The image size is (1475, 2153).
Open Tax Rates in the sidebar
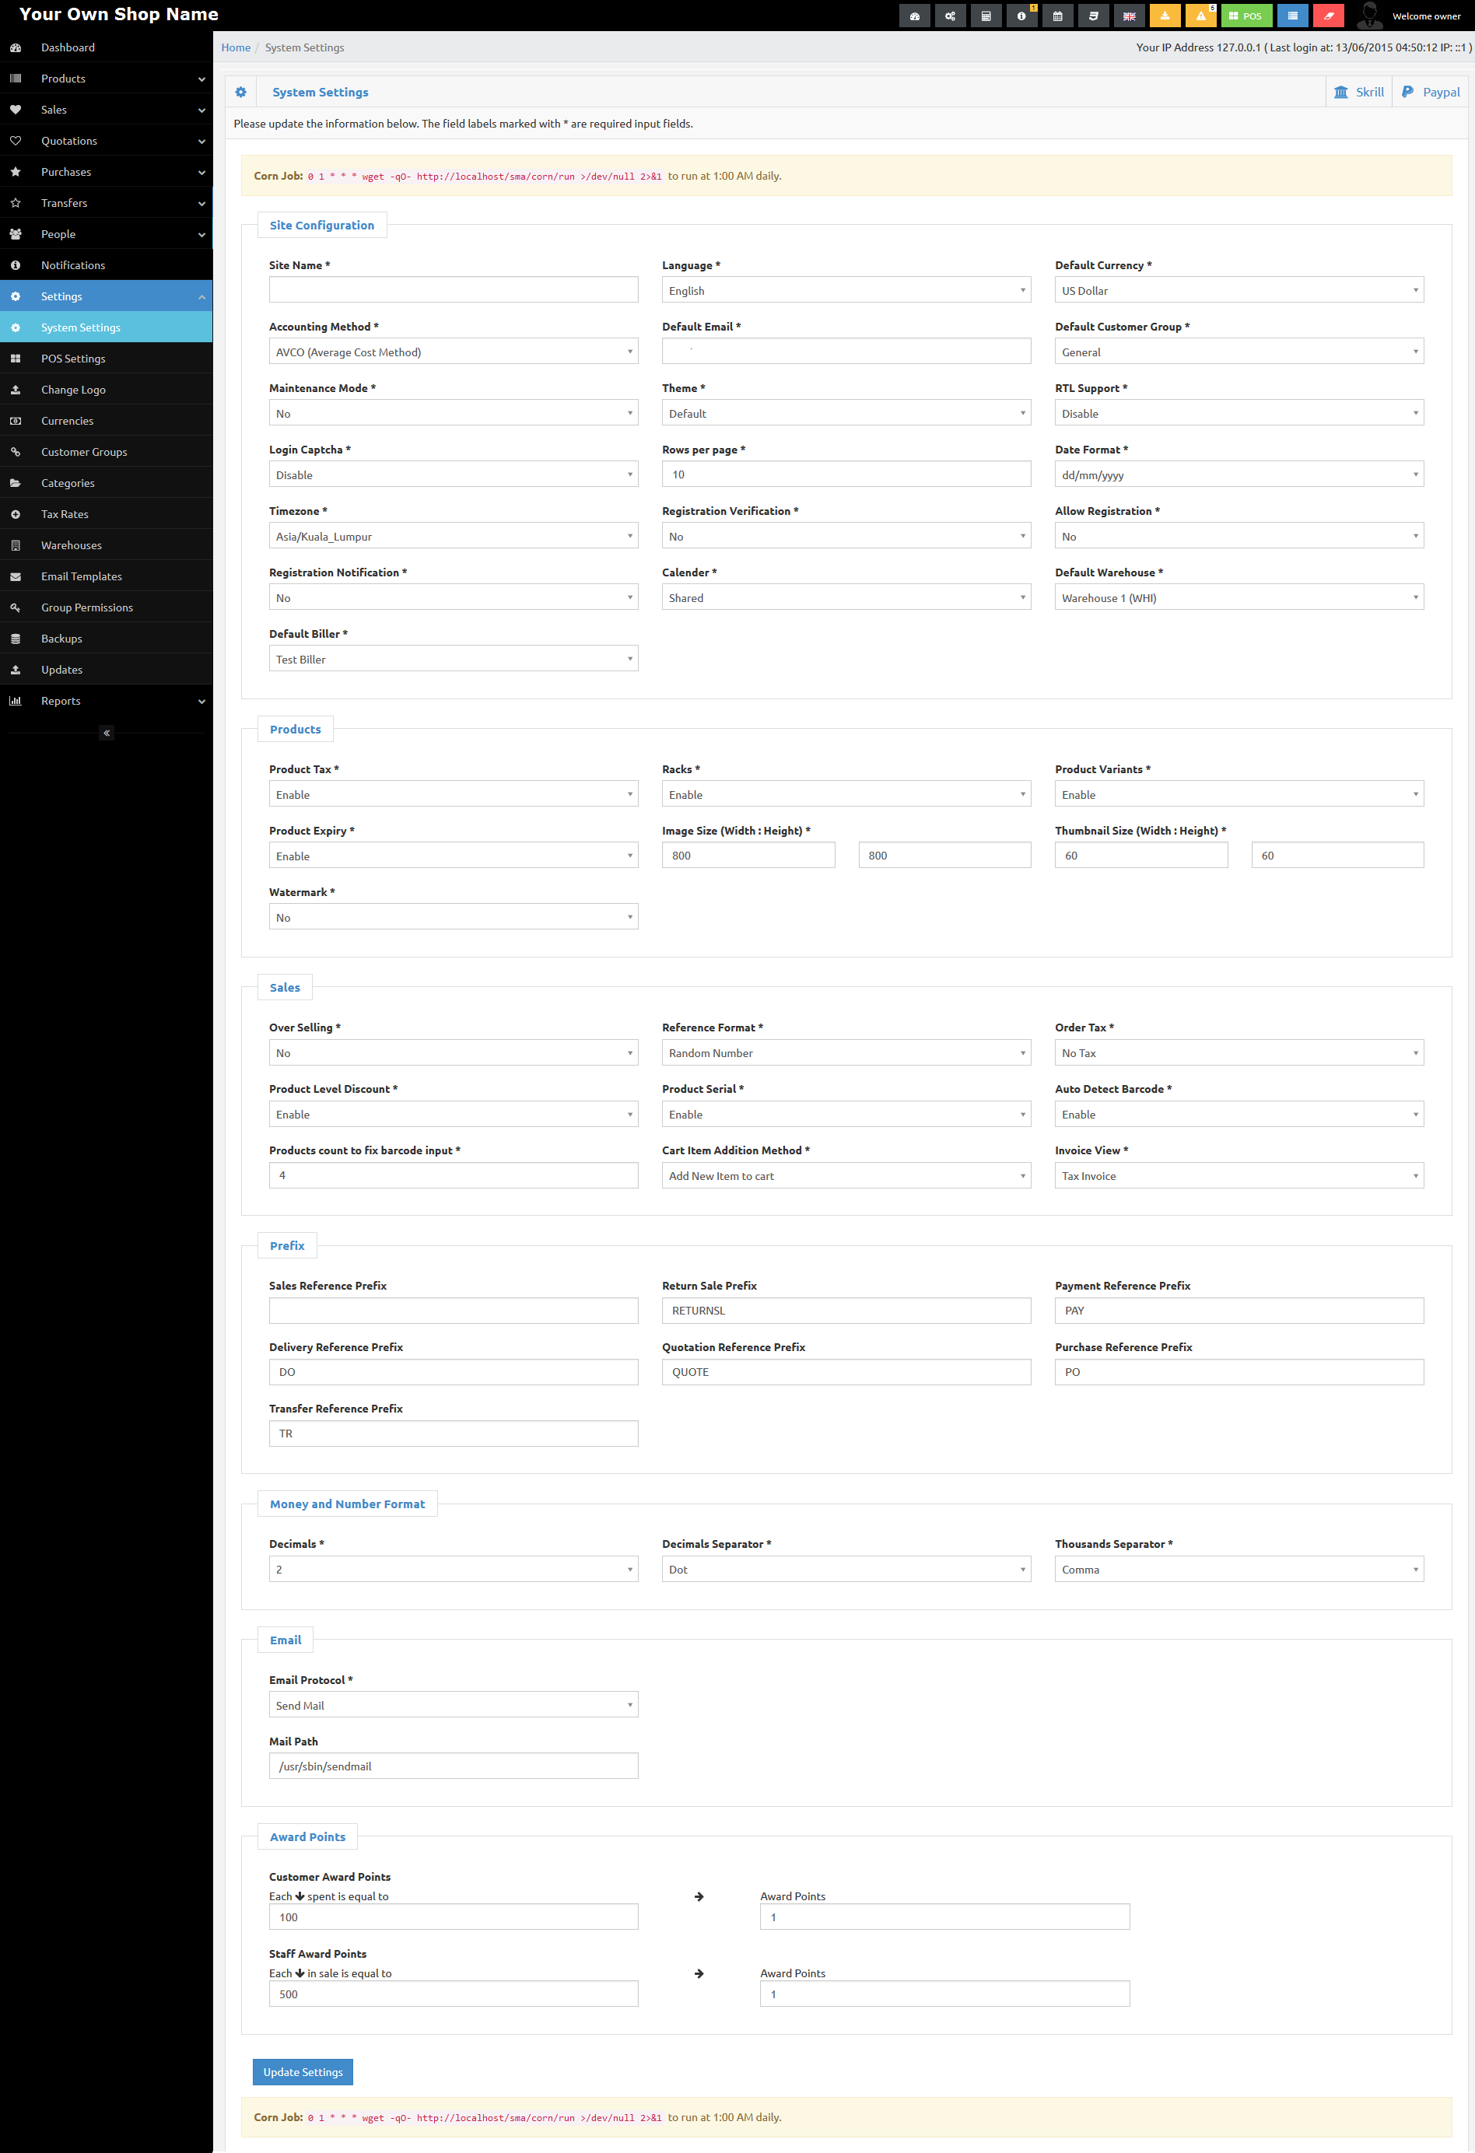tap(107, 514)
